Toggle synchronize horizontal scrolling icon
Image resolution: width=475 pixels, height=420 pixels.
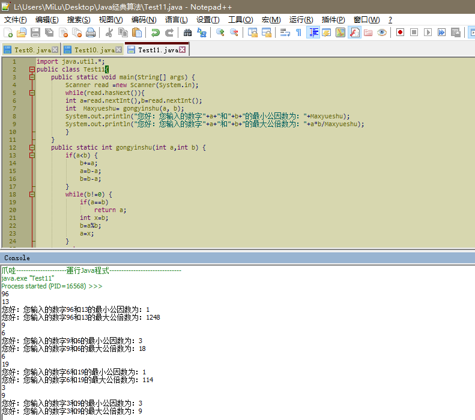[x=266, y=32]
